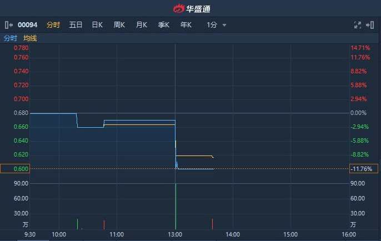This screenshot has height=241, width=381.
Task: Click the right panel collapse arrow icon
Action: click(371, 25)
